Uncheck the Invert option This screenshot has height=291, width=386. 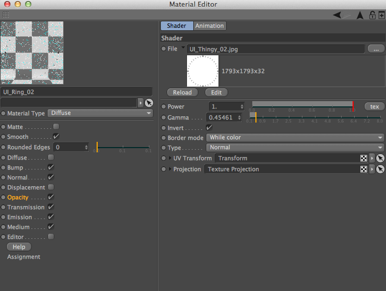coord(209,128)
